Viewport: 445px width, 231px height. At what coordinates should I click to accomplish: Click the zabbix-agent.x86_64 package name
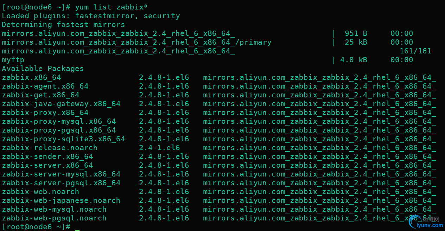coord(45,86)
